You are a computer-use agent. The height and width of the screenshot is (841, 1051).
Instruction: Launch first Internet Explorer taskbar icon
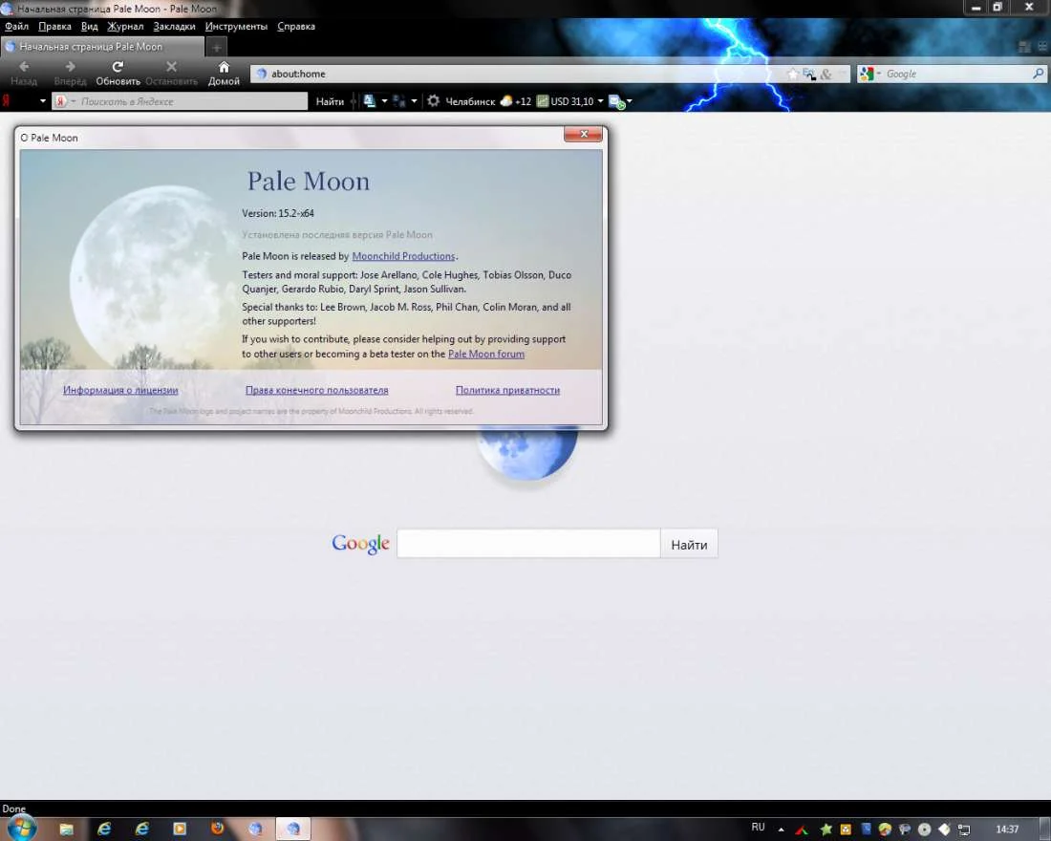coord(104,829)
